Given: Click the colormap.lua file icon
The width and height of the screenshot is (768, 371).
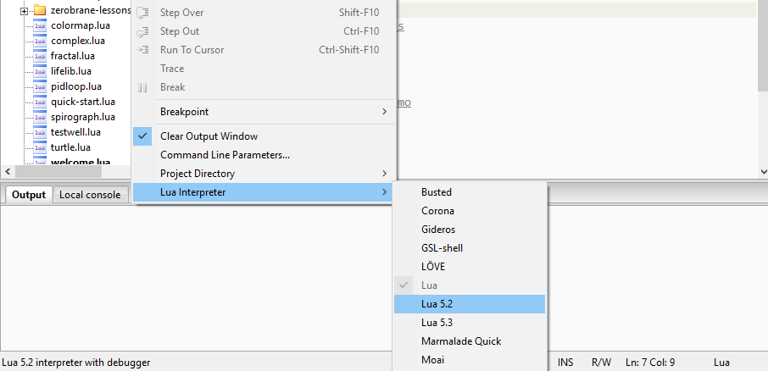Looking at the screenshot, I should 40,25.
